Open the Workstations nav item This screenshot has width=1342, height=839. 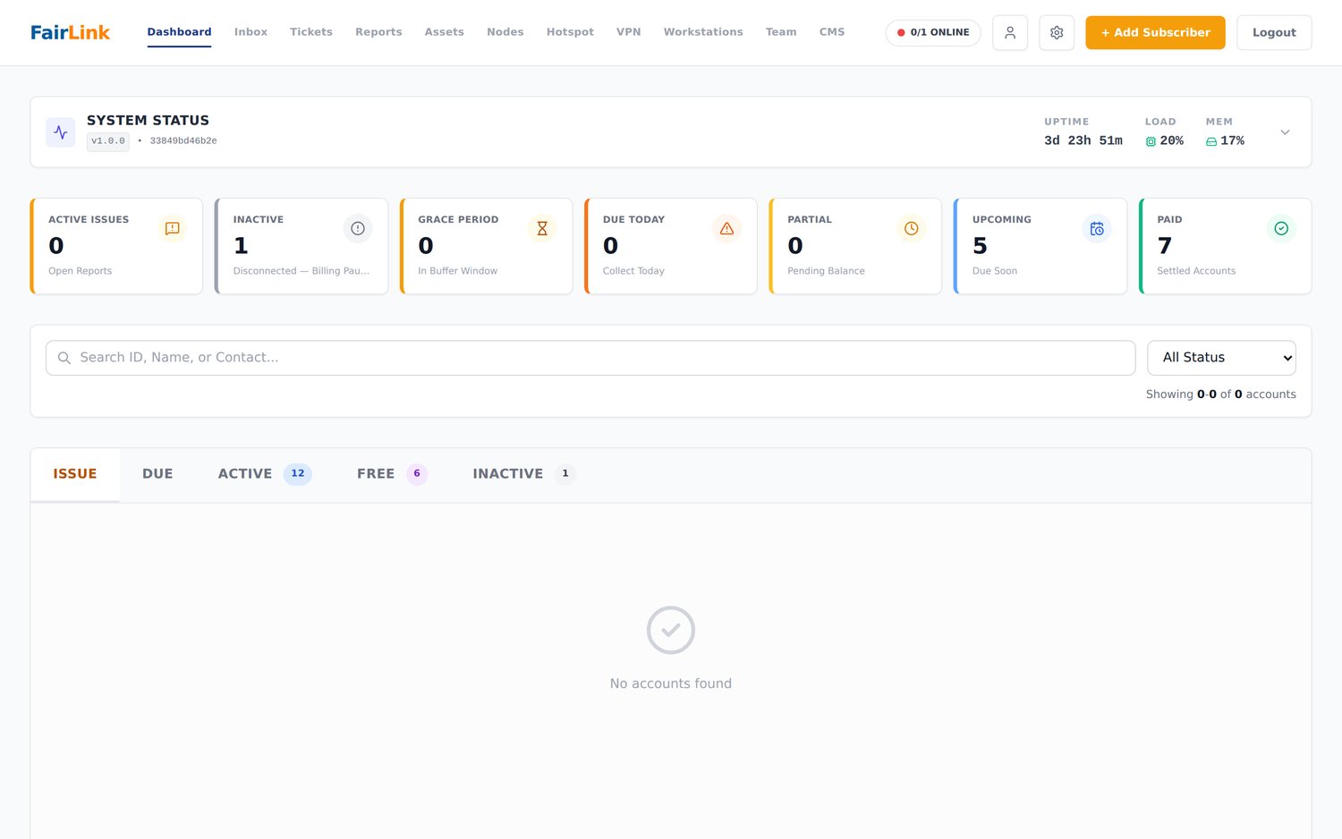703,32
